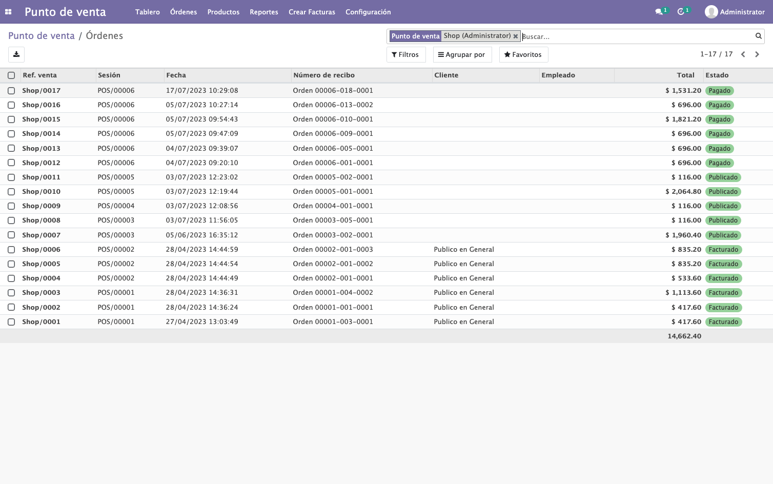Click the Buscar search input field
Image resolution: width=773 pixels, height=484 pixels.
pyautogui.click(x=637, y=36)
